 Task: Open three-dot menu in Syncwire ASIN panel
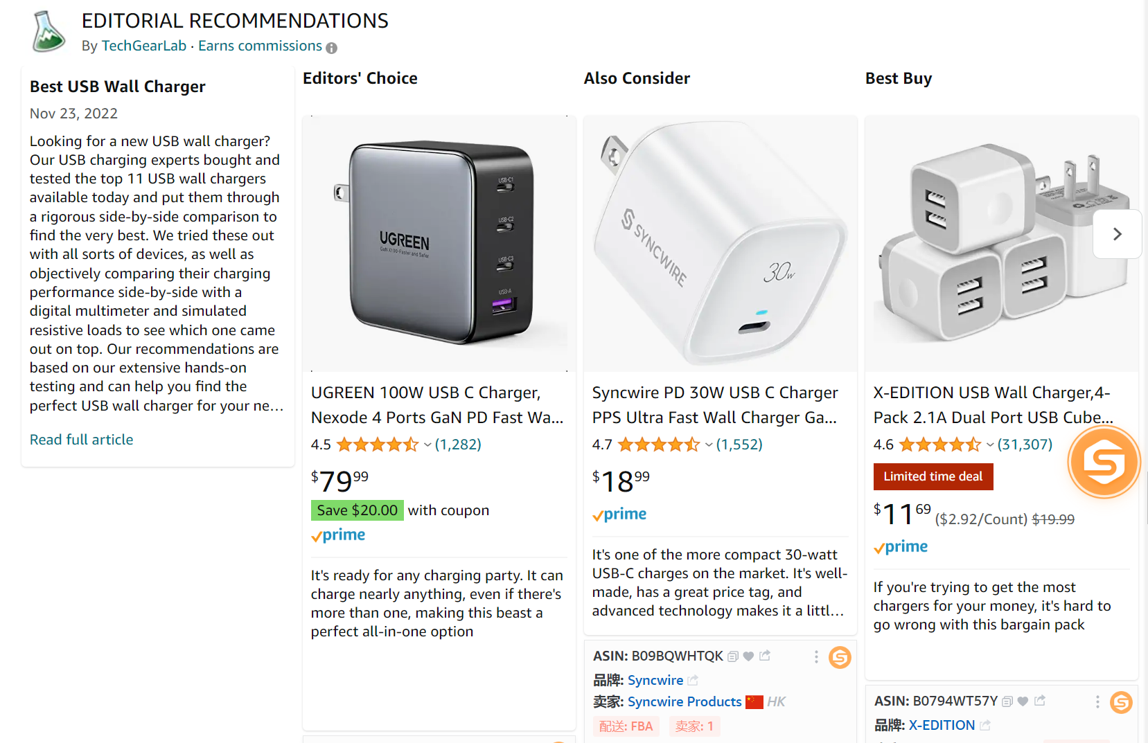click(816, 656)
